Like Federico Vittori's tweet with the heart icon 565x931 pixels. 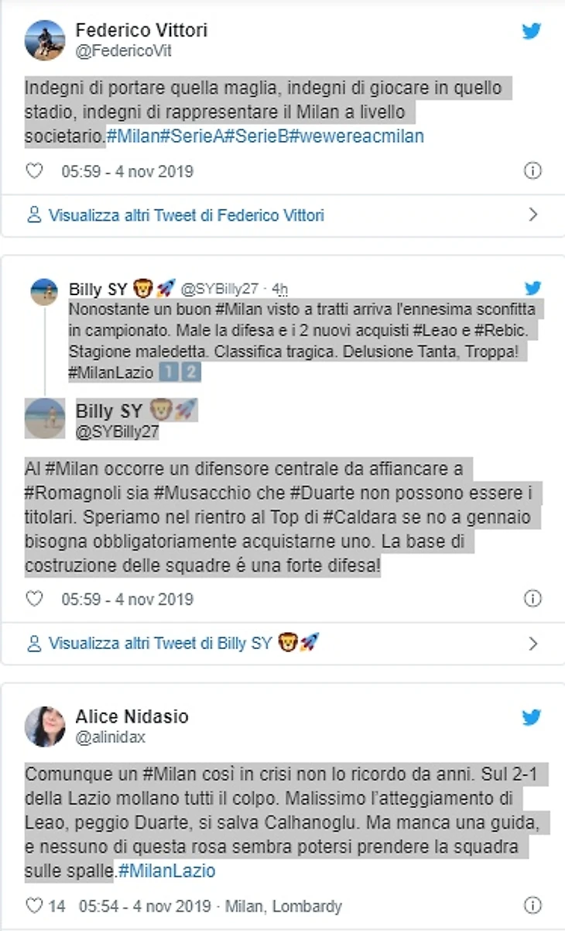click(35, 171)
